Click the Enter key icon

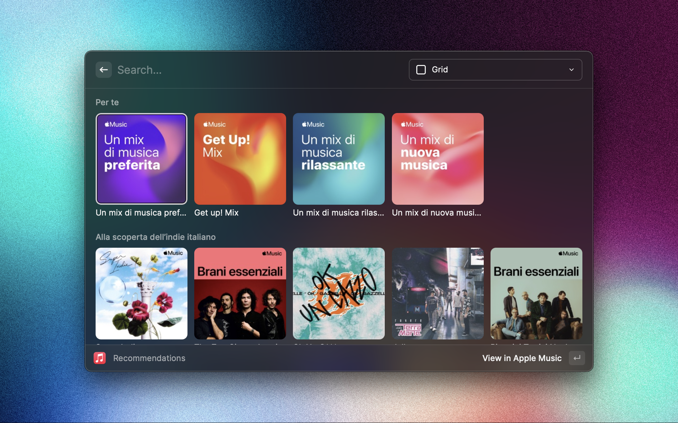(577, 358)
